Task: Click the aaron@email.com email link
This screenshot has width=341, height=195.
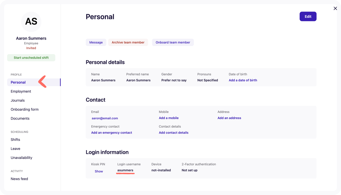Action: click(x=105, y=118)
